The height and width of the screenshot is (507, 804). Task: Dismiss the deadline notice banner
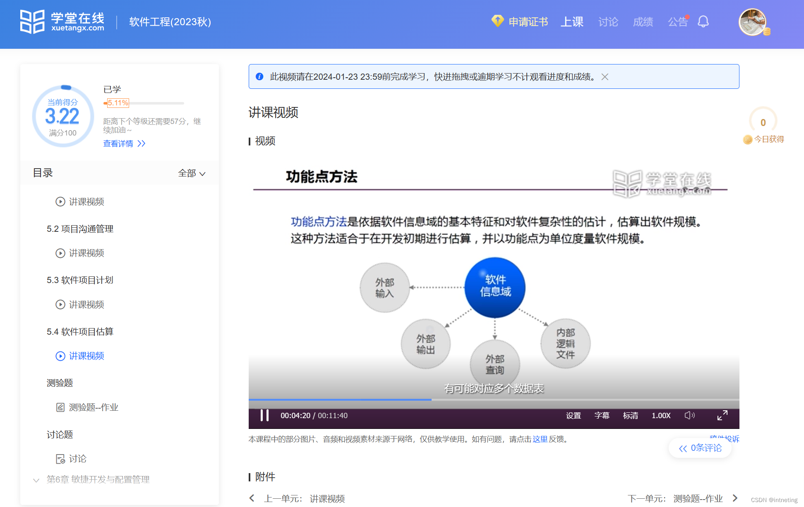click(x=605, y=77)
